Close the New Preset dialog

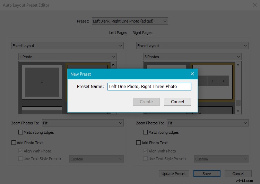[x=192, y=74]
